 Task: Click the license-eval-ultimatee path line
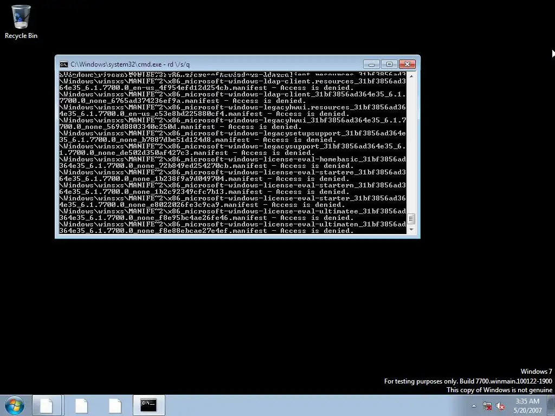[x=233, y=211]
